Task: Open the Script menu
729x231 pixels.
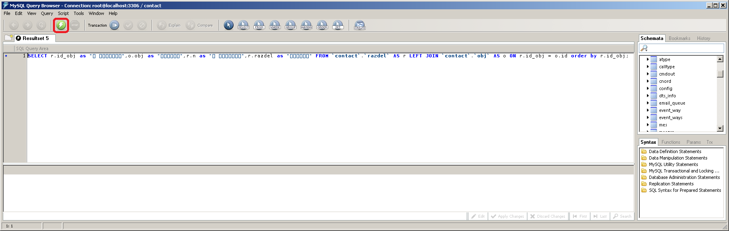Action: 63,13
